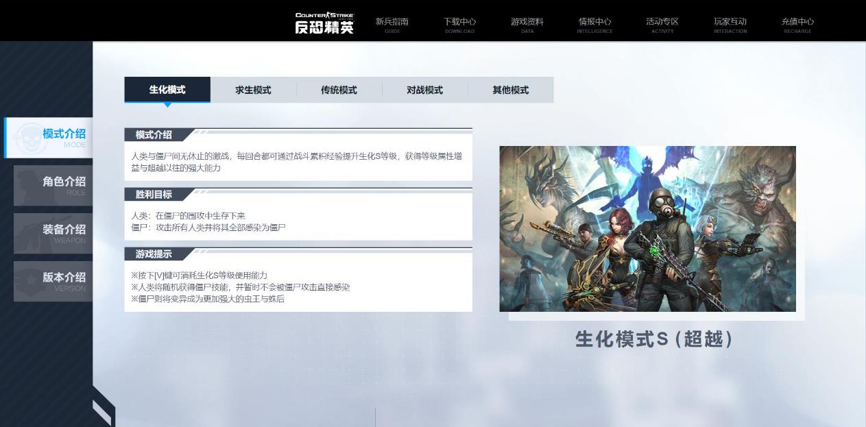Click the tip line ※按下[V]键可消耗生化S等级
Viewport: 866px width, 427px height.
pyautogui.click(x=200, y=276)
